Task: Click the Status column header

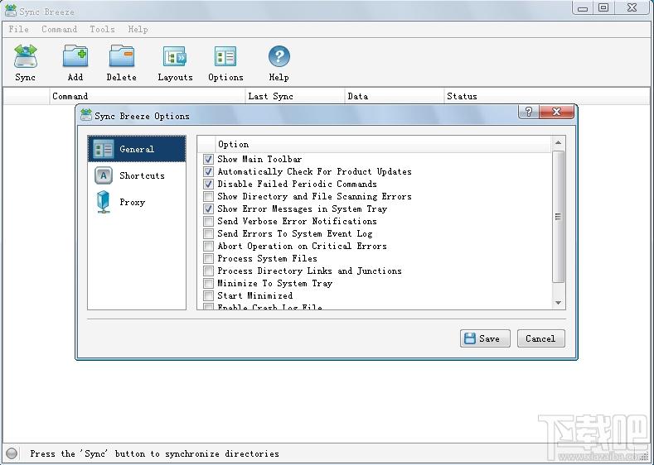Action: [x=547, y=96]
